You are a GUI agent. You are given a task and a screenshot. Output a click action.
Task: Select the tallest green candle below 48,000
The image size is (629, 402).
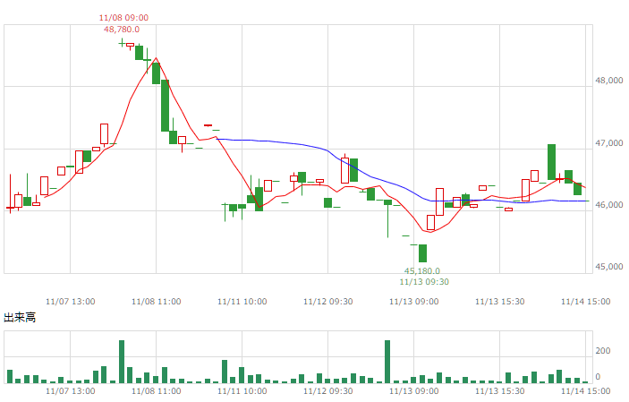165,106
